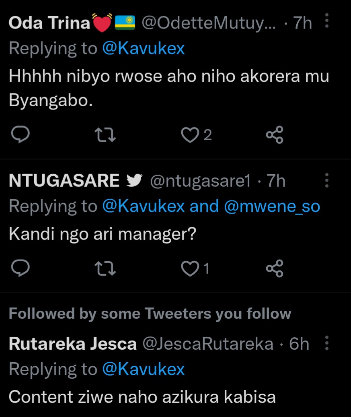Share NTUGASARE's tweet
This screenshot has width=351, height=417.
[275, 268]
